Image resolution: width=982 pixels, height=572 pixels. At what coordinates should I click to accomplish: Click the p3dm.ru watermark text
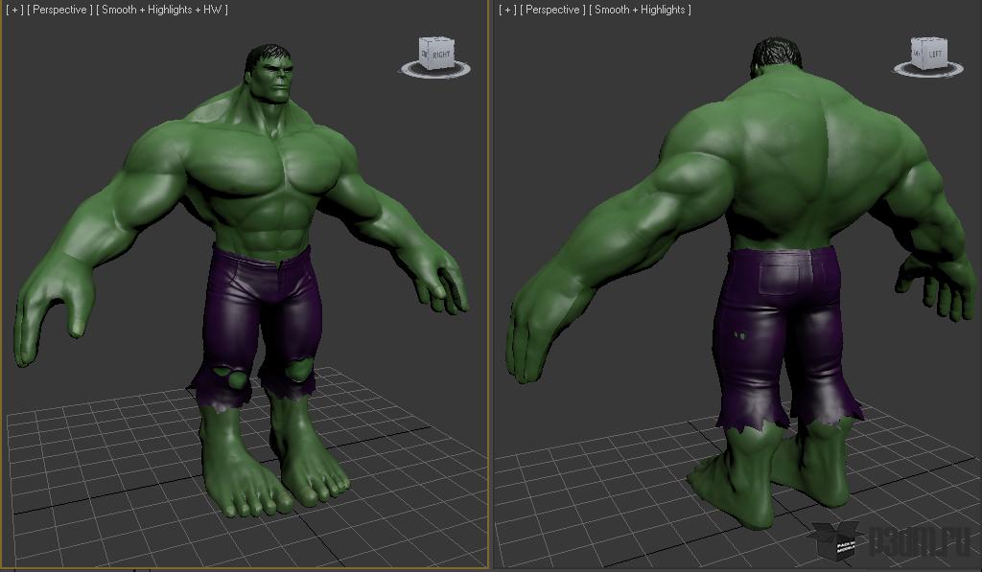(918, 542)
